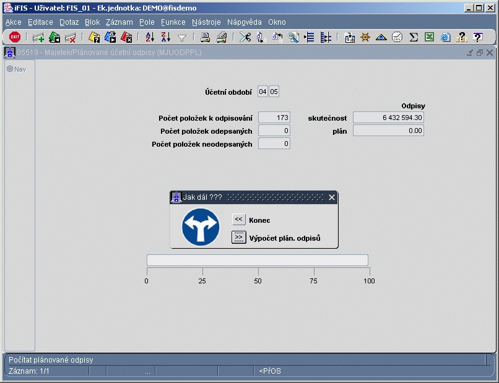Image resolution: width=499 pixels, height=383 pixels.
Task: Open the Editace menu
Action: 40,22
